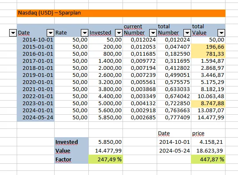
Task: Click current Number cell 0,009772
Action: tap(140, 61)
